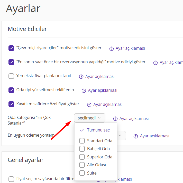Image resolution: width=183 pixels, height=183 pixels.
Task: Click the Genel ayarlar section heading
Action: coord(26,160)
